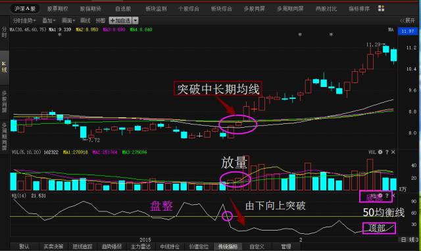
Task: Open the grid layout icon in top bar
Action: coord(381,9)
